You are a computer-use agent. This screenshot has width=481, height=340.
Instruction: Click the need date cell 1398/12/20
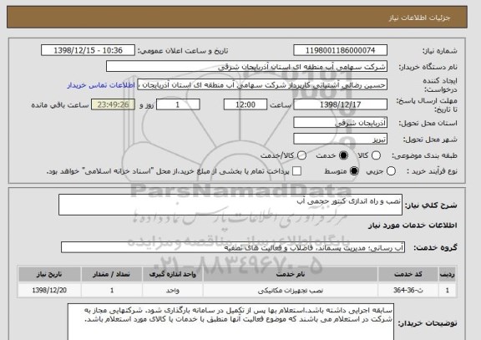point(49,290)
